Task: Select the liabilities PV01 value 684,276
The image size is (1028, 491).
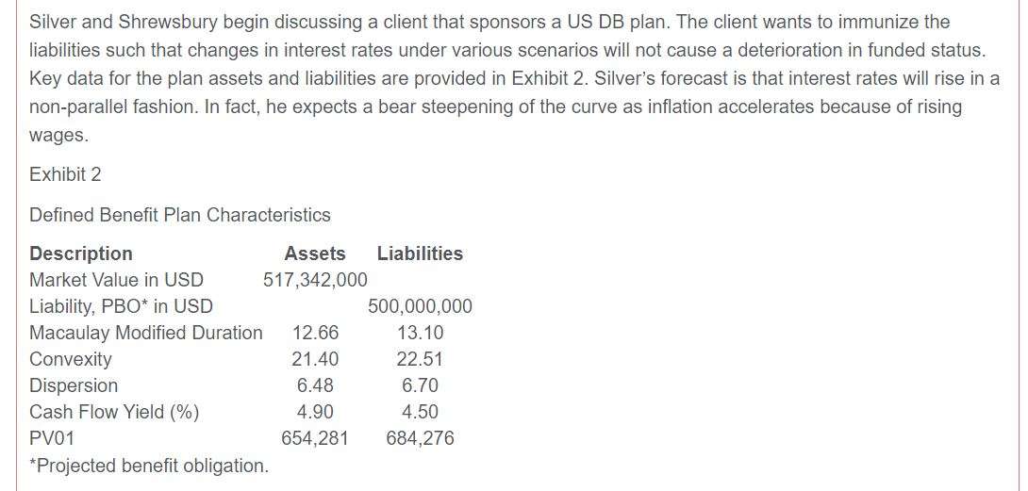Action: click(420, 438)
